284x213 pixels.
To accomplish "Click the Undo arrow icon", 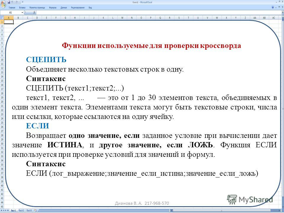I will point(12,2).
